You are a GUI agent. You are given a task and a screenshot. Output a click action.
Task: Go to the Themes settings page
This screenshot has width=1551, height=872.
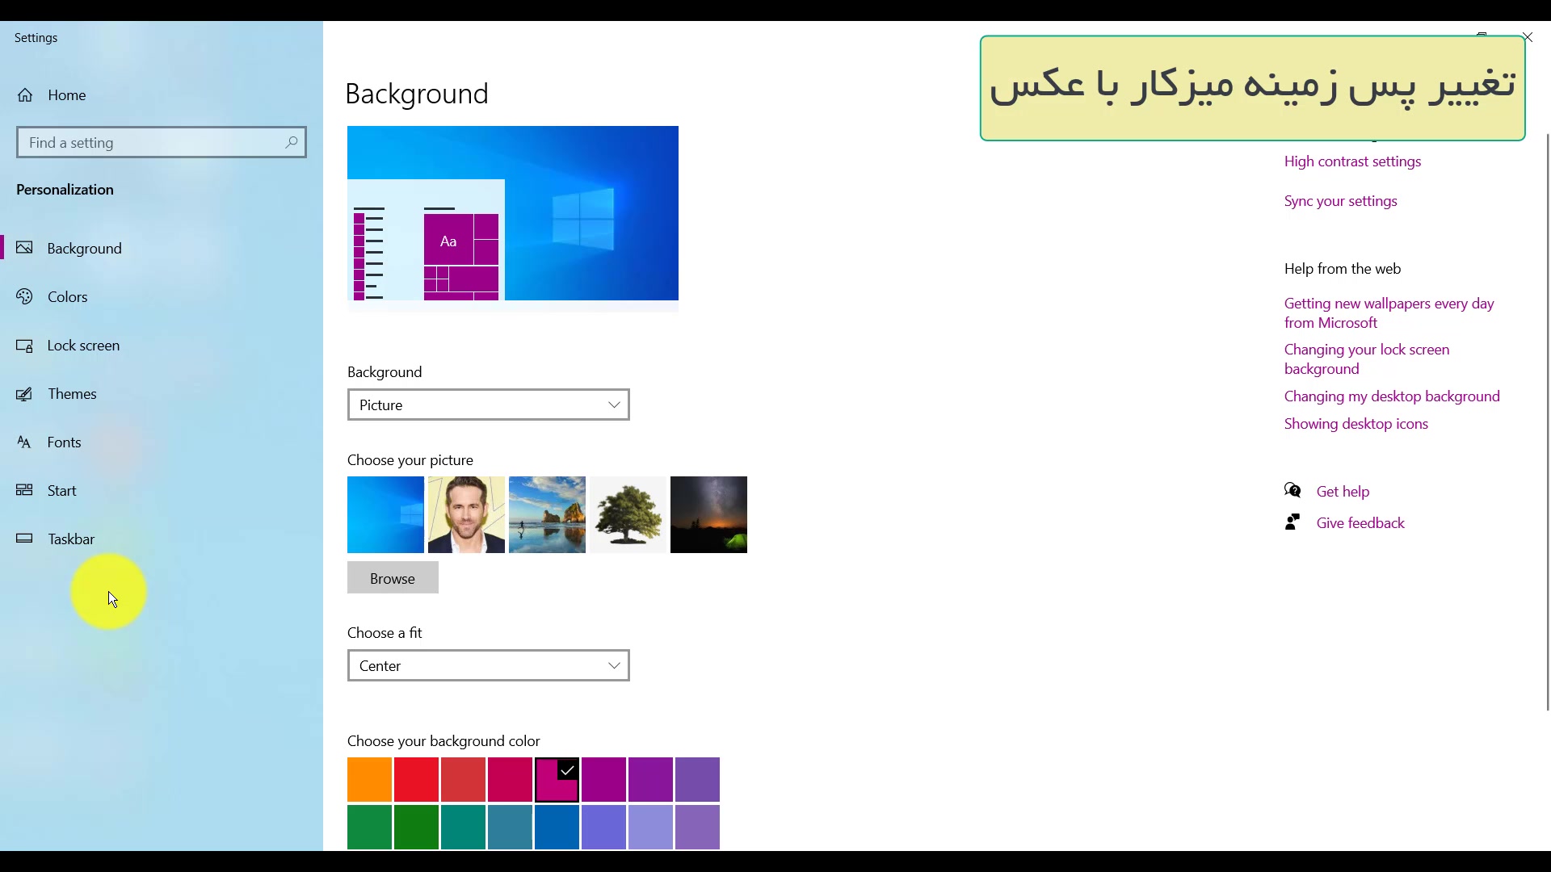pyautogui.click(x=72, y=394)
